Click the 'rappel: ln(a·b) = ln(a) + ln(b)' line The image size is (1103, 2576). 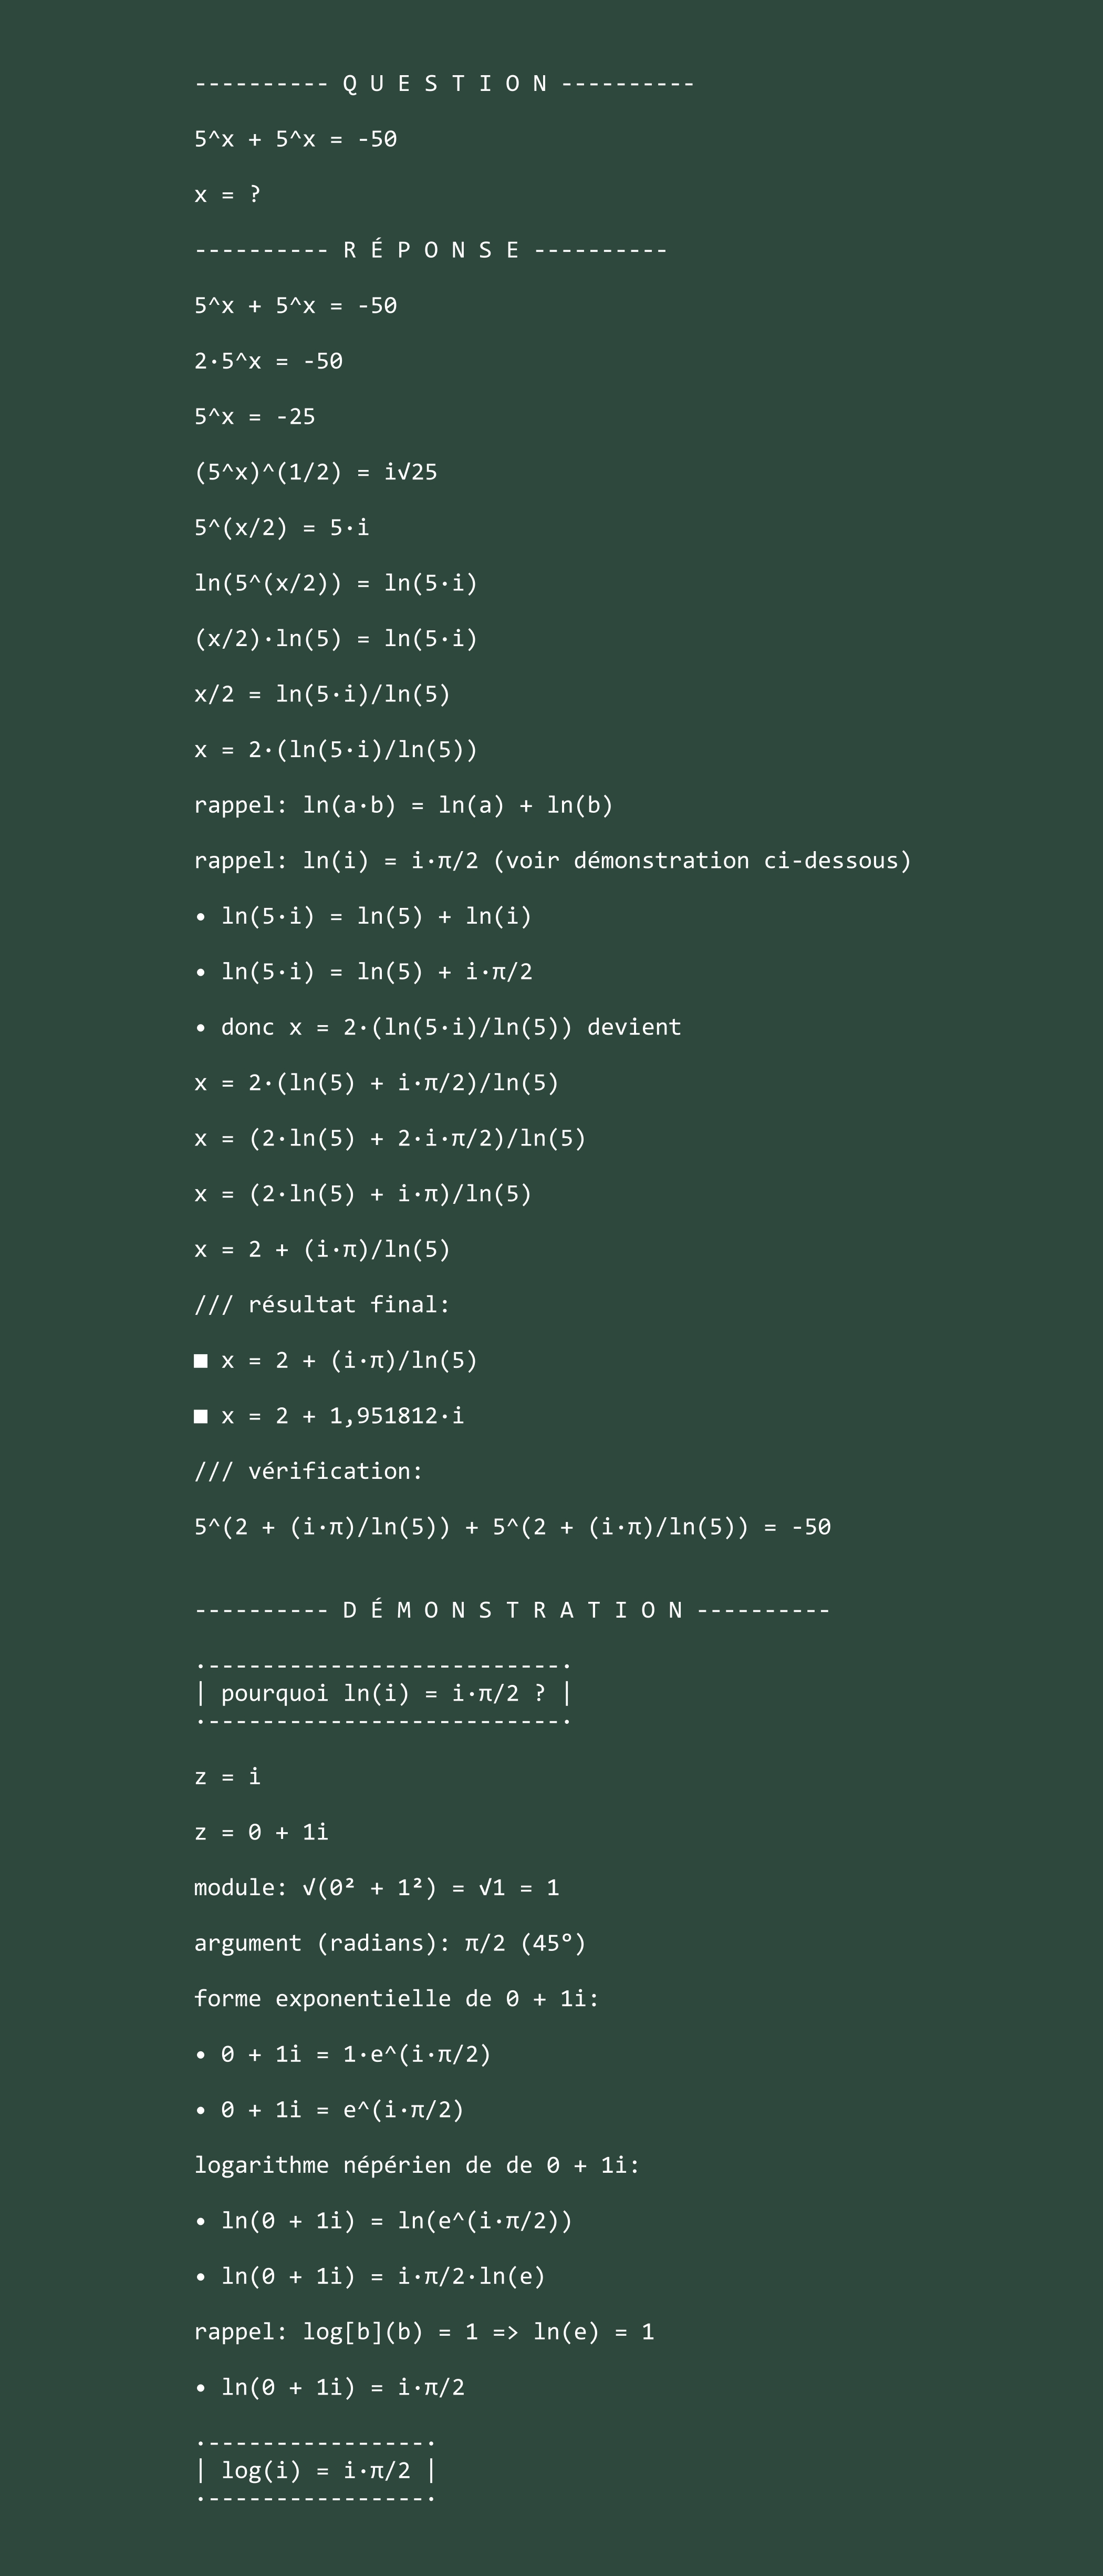pyautogui.click(x=403, y=805)
